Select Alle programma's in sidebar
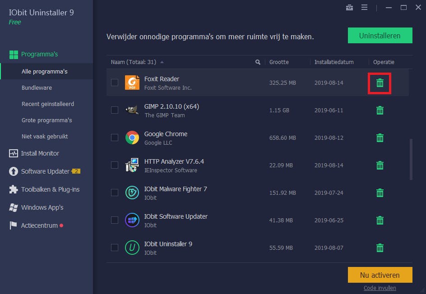 [x=46, y=71]
